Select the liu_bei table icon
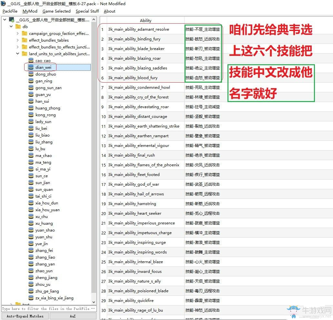This screenshot has height=320, width=333. 31,128
